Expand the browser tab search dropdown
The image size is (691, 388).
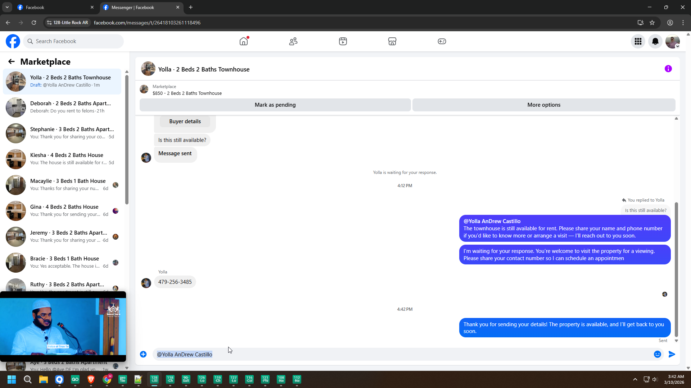click(x=7, y=7)
